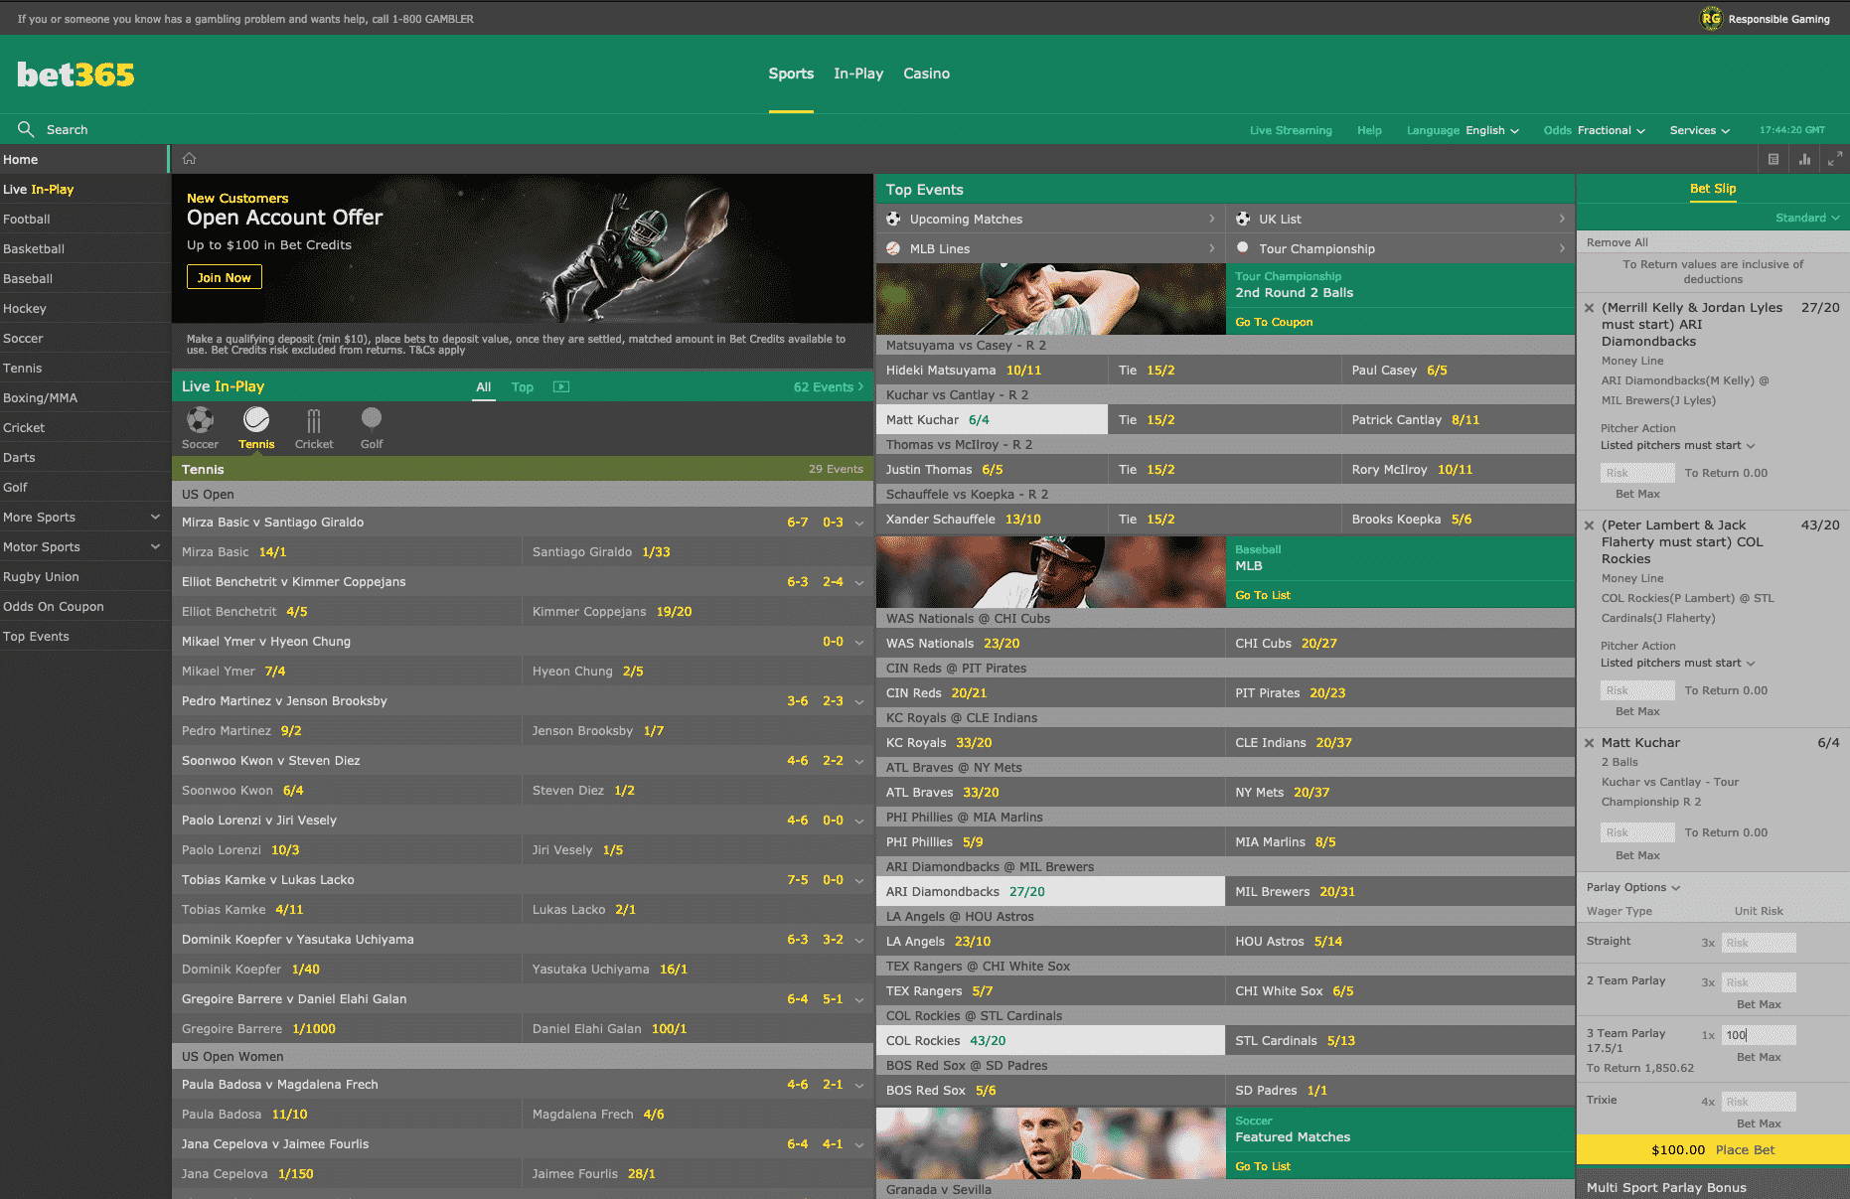The width and height of the screenshot is (1850, 1199).
Task: Open the Help link
Action: tap(1369, 130)
